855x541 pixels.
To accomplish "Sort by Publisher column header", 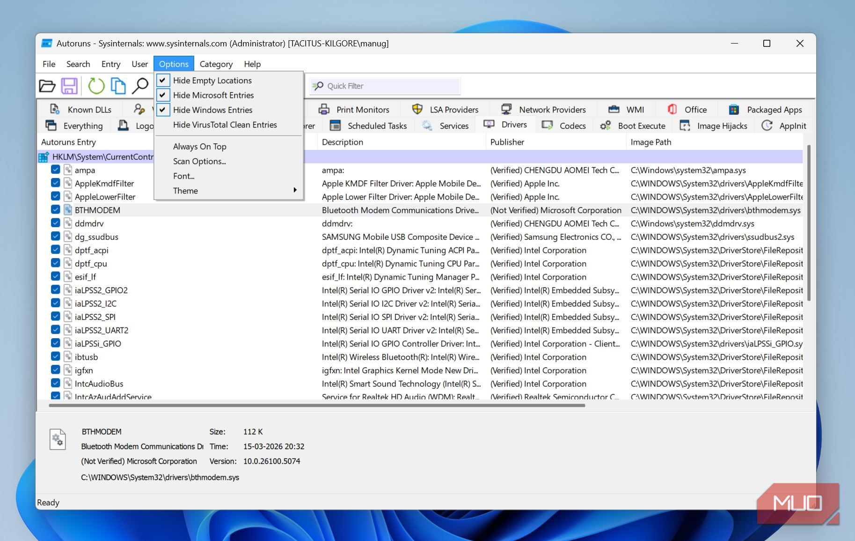I will pyautogui.click(x=556, y=142).
